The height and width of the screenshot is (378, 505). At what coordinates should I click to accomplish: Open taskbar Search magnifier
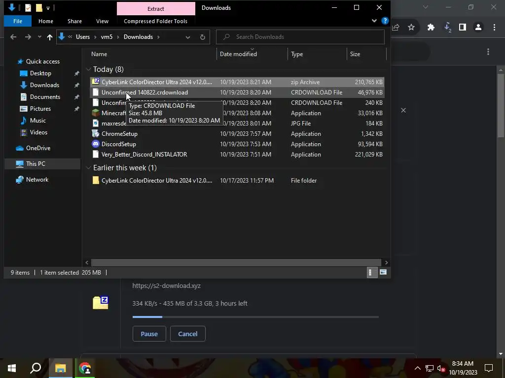point(36,368)
